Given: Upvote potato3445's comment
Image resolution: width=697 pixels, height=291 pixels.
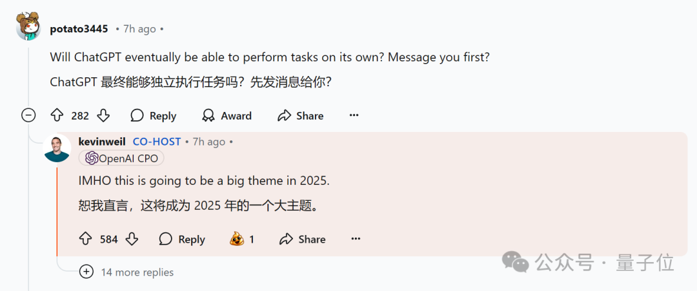Looking at the screenshot, I should (57, 116).
